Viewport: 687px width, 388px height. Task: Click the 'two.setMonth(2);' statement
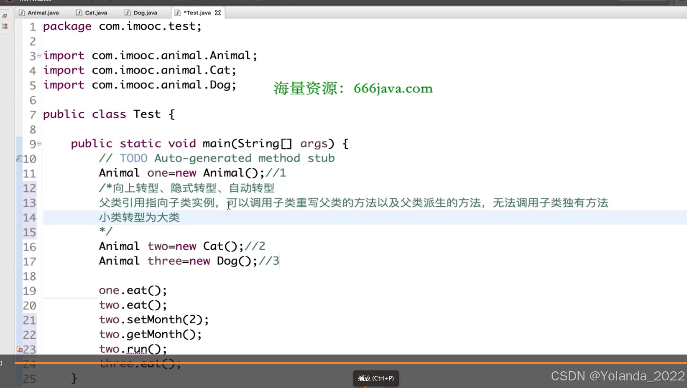click(x=154, y=320)
